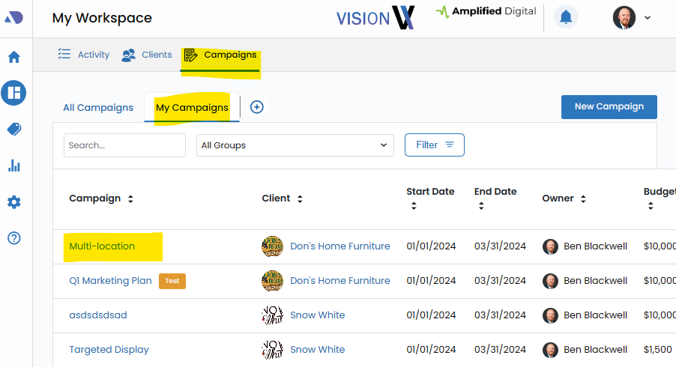Open the All Groups dropdown

click(295, 145)
